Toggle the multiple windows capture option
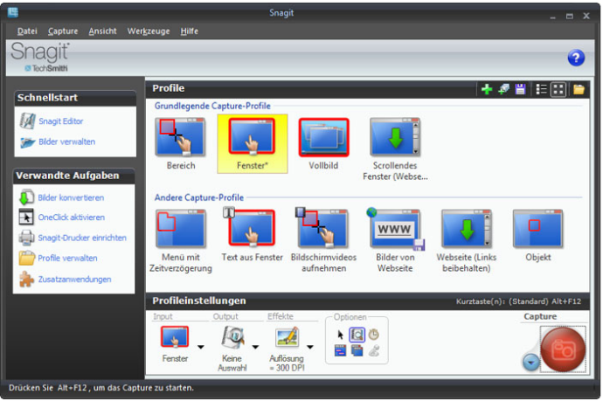Viewport: 603px width, 401px height. pyautogui.click(x=357, y=350)
